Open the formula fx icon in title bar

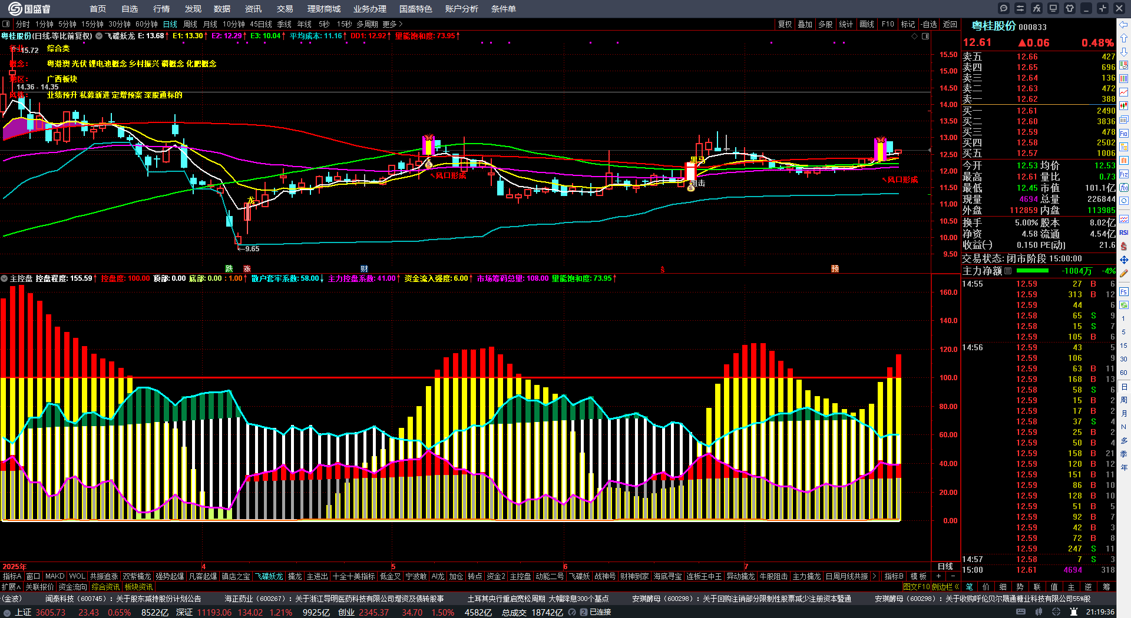(1037, 8)
